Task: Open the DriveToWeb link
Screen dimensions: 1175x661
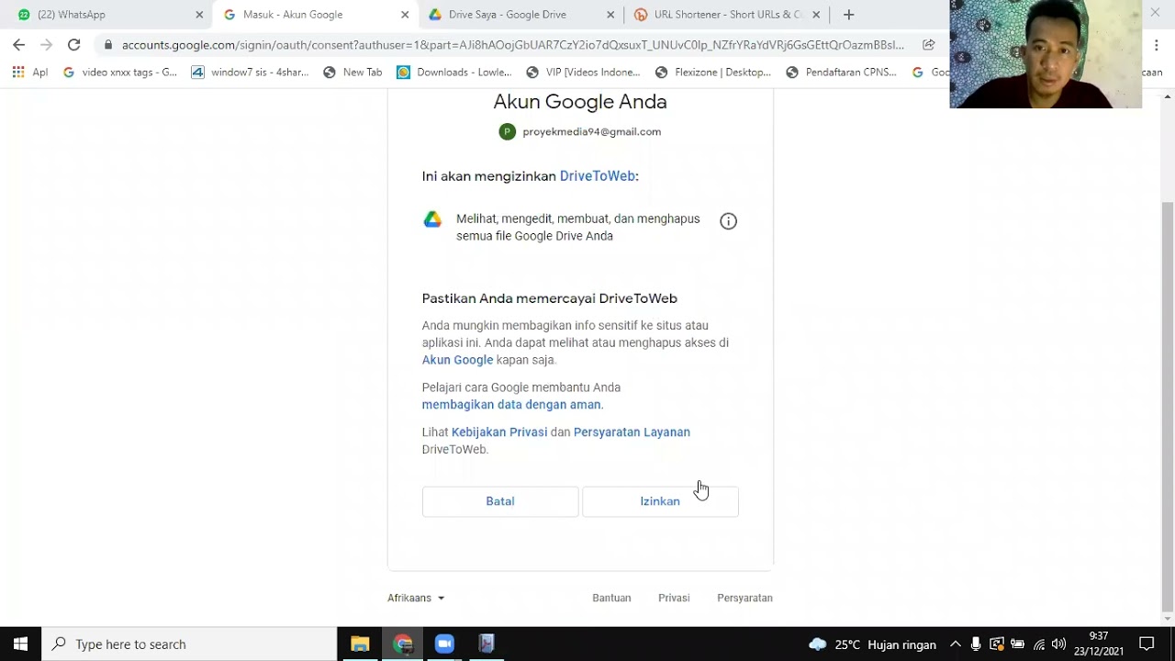Action: coord(598,176)
